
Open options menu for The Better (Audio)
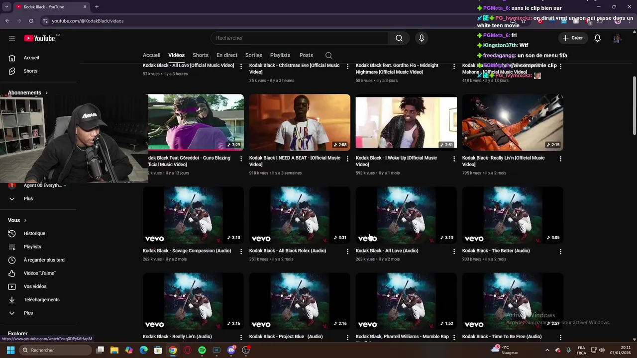pos(560,252)
